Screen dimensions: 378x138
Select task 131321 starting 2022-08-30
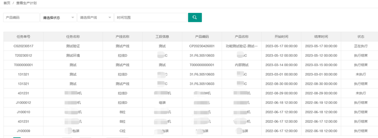point(23,84)
